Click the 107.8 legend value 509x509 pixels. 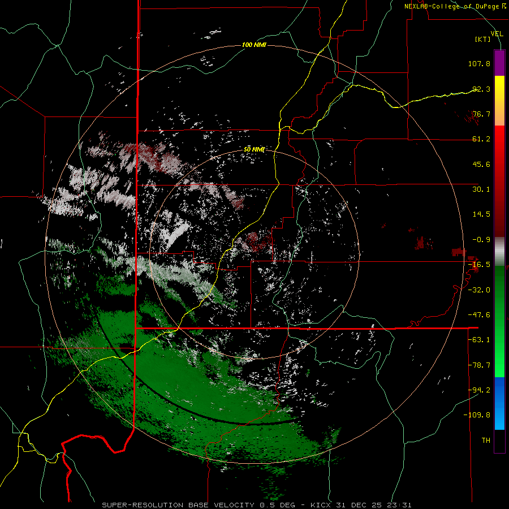(x=479, y=63)
